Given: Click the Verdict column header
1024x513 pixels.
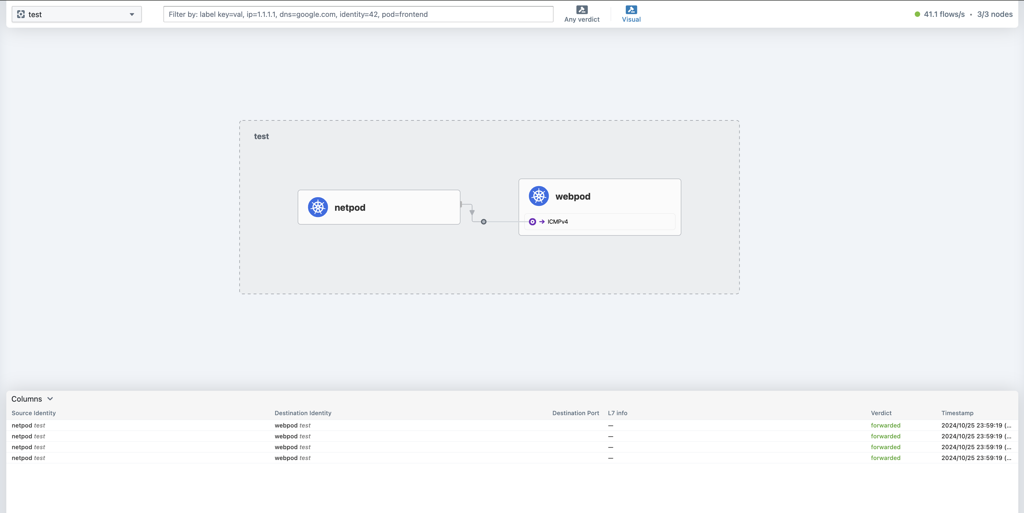Looking at the screenshot, I should [x=881, y=413].
